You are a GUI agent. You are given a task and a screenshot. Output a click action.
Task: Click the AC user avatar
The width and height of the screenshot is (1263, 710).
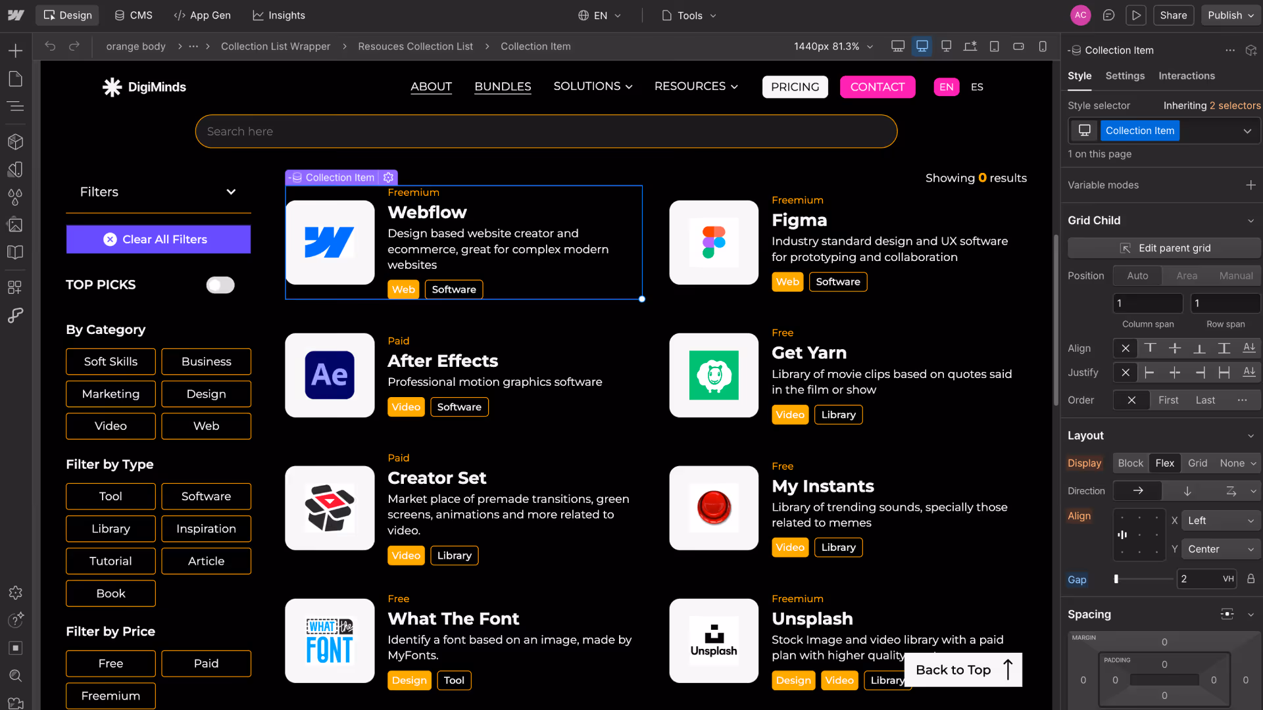[1081, 15]
